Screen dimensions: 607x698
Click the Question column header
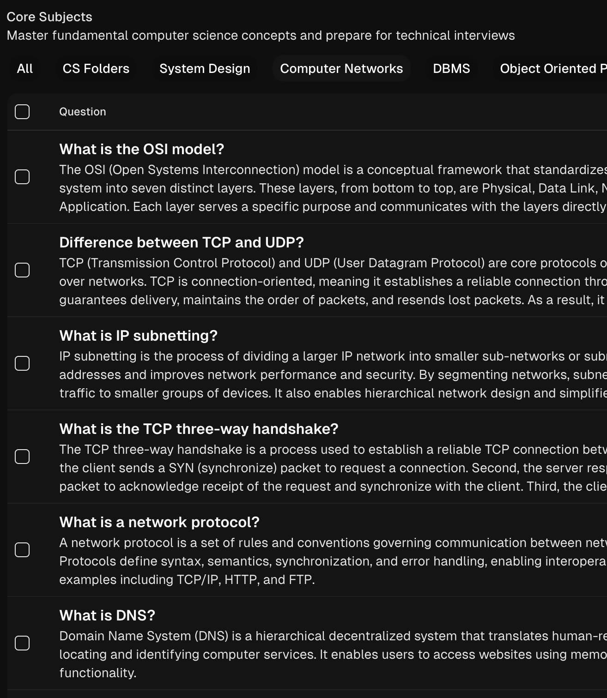point(83,112)
